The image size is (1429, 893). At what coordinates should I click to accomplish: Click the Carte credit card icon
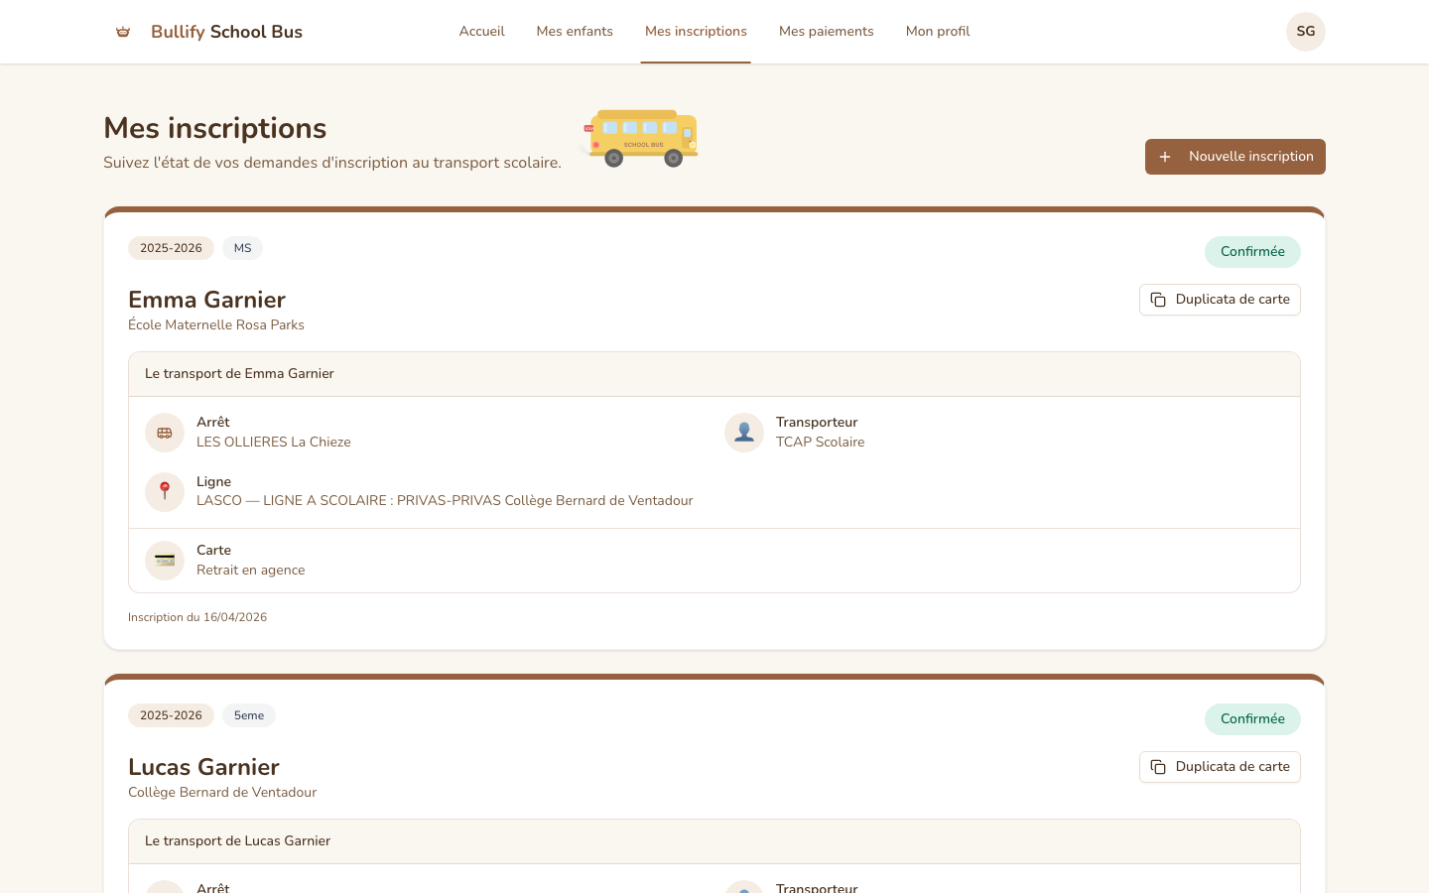pyautogui.click(x=165, y=561)
